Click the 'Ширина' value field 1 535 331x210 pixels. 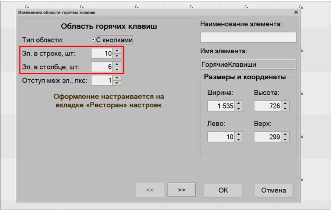[221, 106]
